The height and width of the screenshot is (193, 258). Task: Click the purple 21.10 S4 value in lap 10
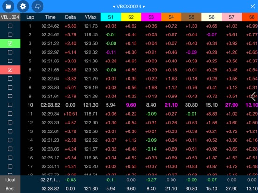[171, 105]
